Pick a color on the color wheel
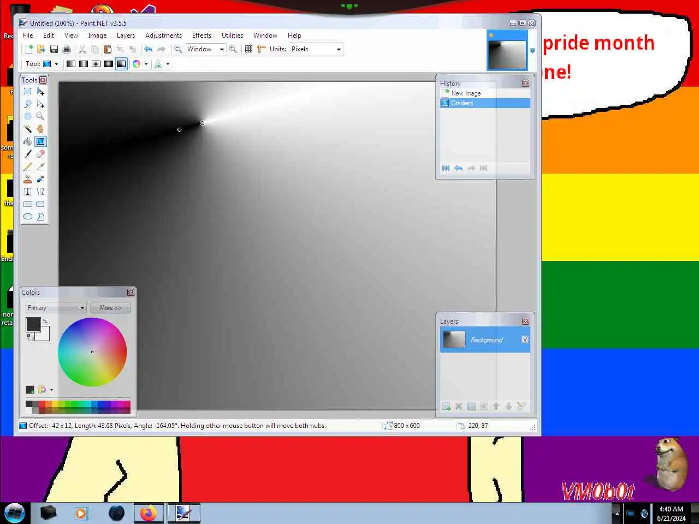This screenshot has height=524, width=699. click(x=92, y=352)
